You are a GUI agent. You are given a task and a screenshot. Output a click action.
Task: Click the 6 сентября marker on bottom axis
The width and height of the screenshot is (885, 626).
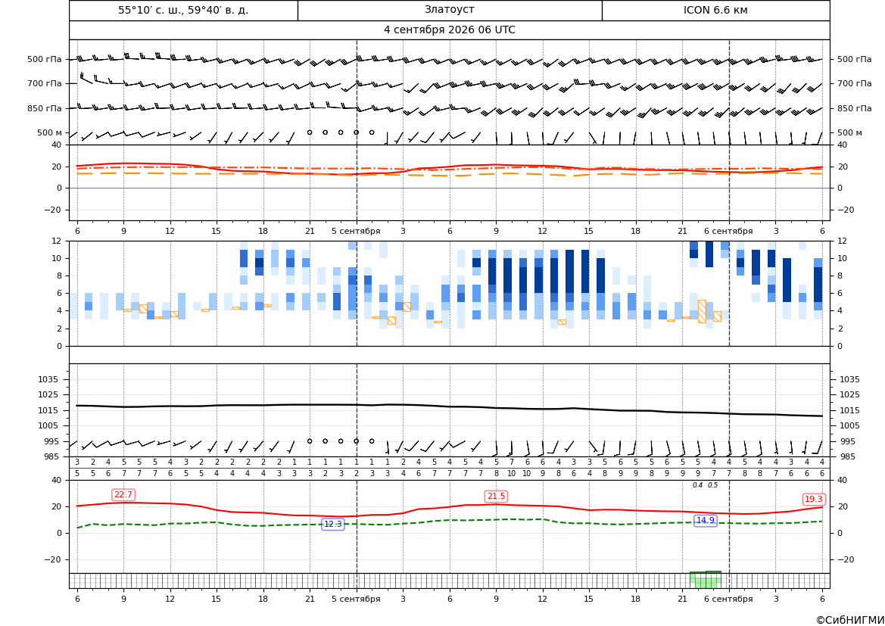tap(728, 599)
